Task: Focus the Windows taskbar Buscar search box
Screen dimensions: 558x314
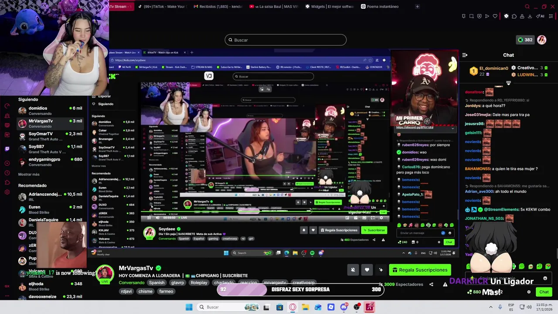Action: (x=228, y=307)
